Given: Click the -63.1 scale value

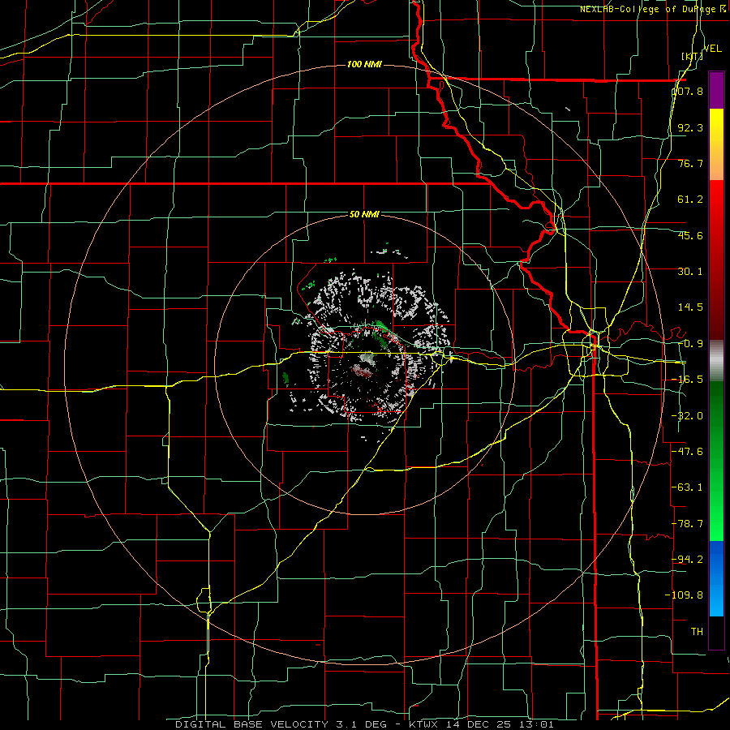Looking at the screenshot, I should tap(688, 487).
